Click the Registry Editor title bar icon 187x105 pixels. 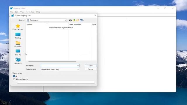[11, 8]
